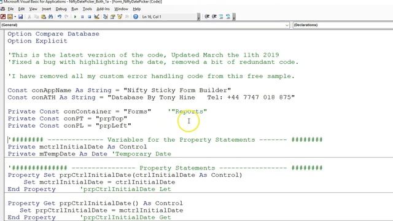Click the Insert Module icon
This screenshot has height=221, width=393.
10,17
